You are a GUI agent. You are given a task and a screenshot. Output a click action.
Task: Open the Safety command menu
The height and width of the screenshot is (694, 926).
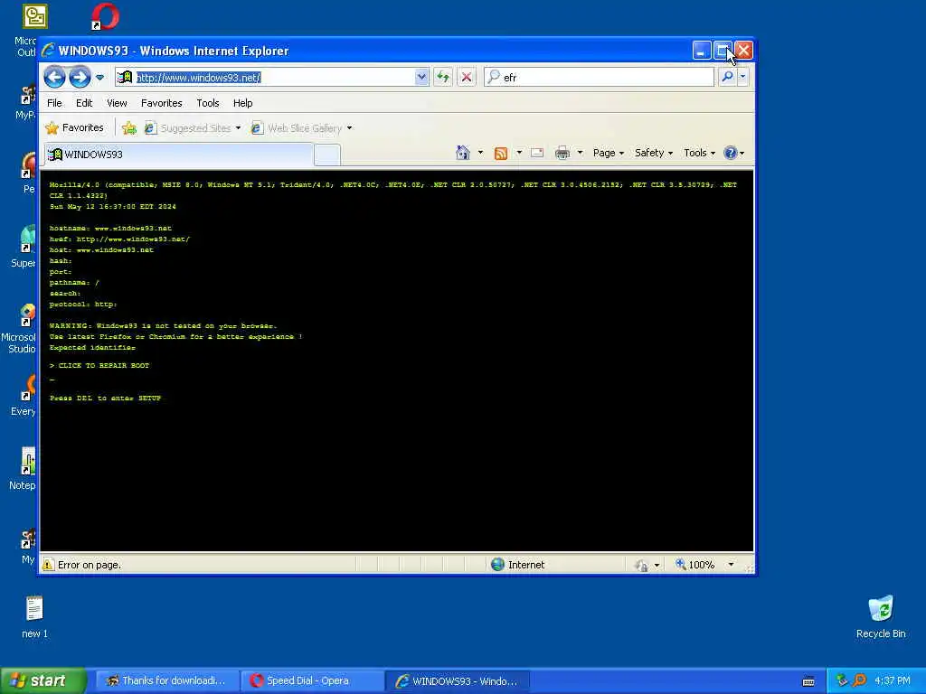pyautogui.click(x=653, y=153)
